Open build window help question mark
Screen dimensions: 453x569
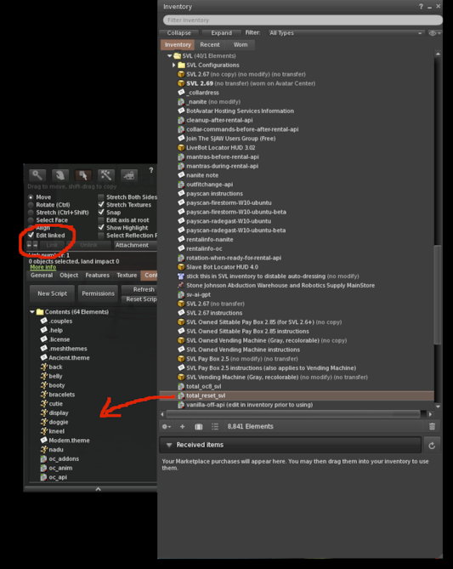[151, 170]
